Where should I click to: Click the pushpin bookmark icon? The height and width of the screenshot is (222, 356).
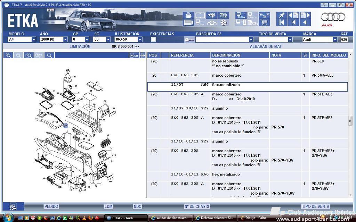click(281, 15)
